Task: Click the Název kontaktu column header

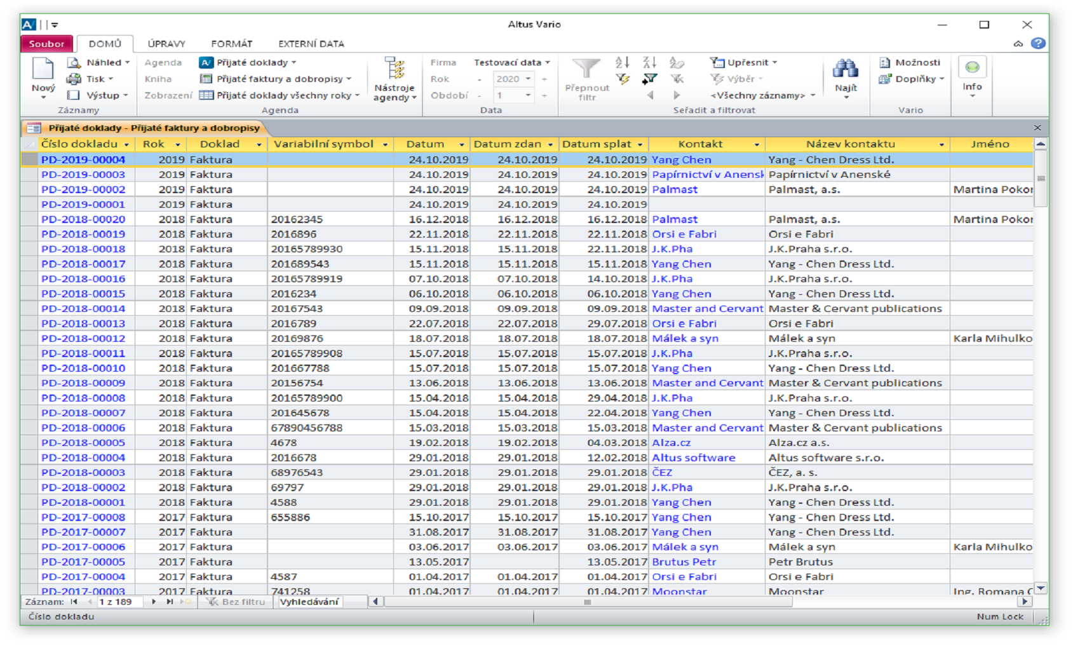Action: (x=857, y=144)
